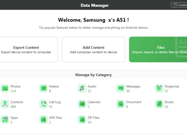
Task: Click the Feedback button in title bar
Action: click(179, 5)
